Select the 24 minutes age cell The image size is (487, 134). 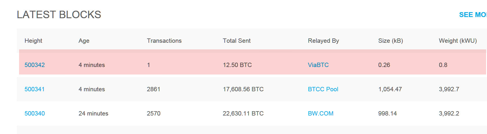93,113
